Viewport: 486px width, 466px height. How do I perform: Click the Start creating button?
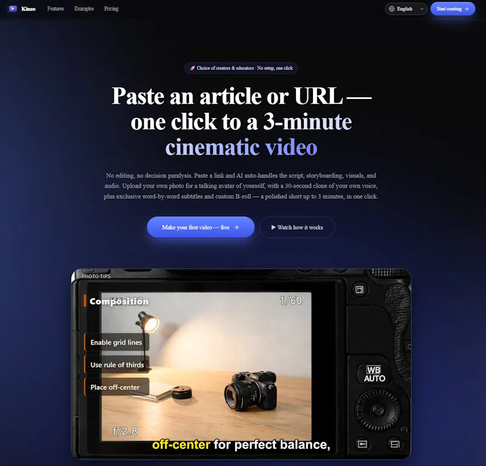[x=453, y=9]
